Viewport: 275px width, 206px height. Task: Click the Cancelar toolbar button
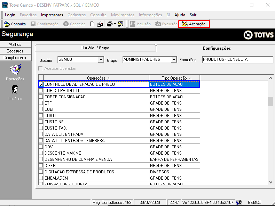[x=74, y=24]
